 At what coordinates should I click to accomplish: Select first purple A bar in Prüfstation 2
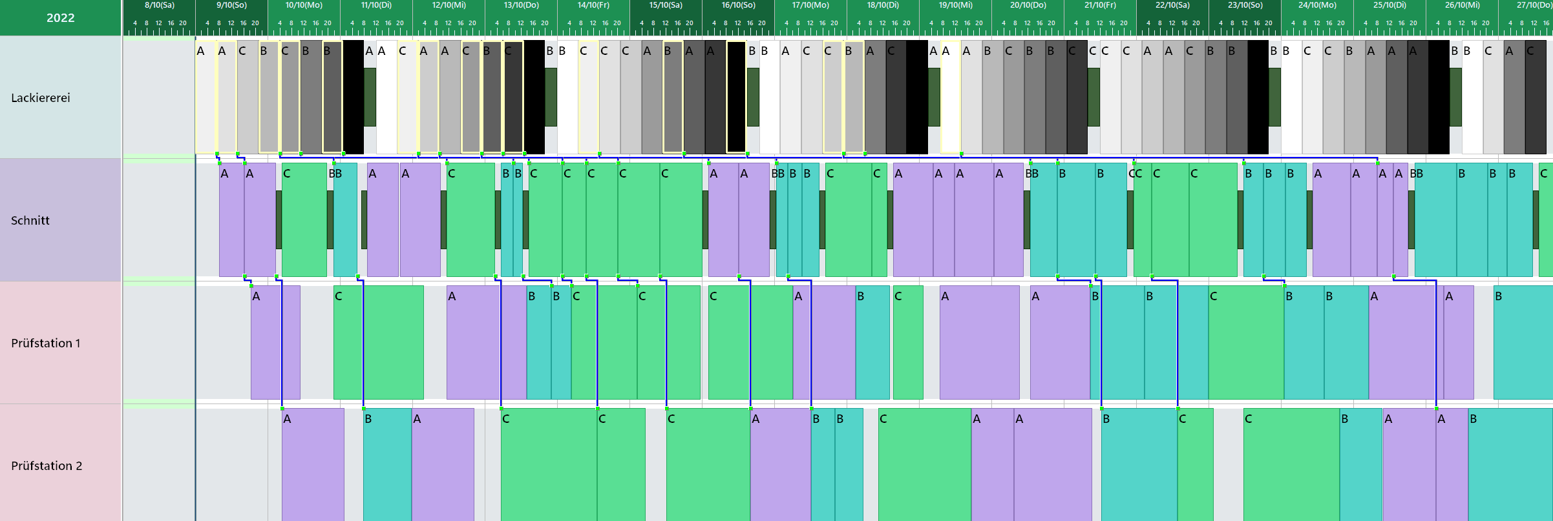(x=313, y=465)
